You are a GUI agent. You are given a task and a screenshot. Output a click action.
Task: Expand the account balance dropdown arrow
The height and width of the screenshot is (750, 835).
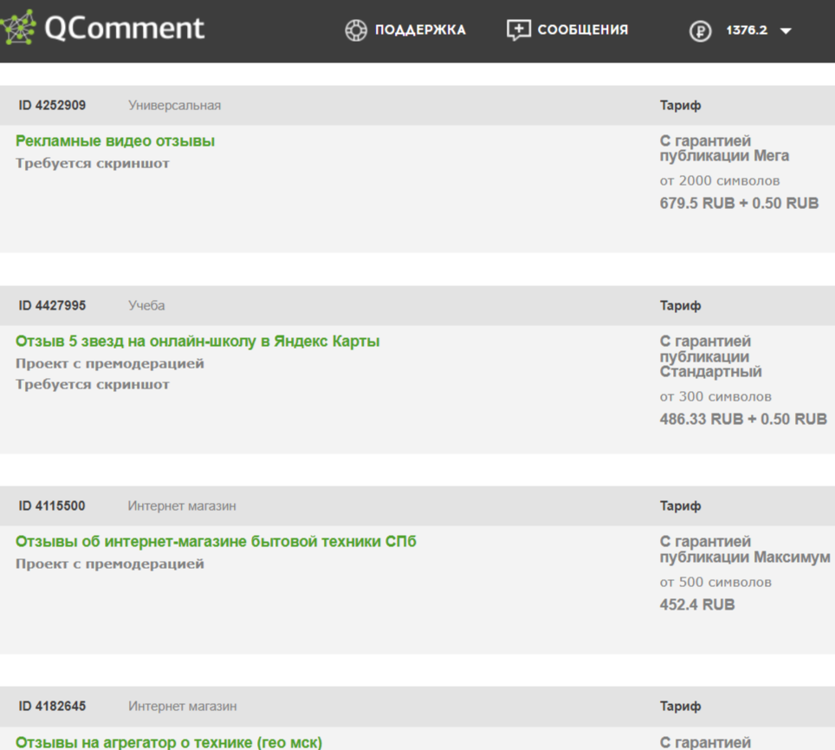pos(786,31)
